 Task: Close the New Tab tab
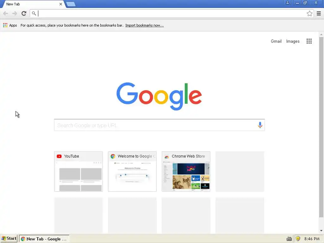pyautogui.click(x=60, y=4)
